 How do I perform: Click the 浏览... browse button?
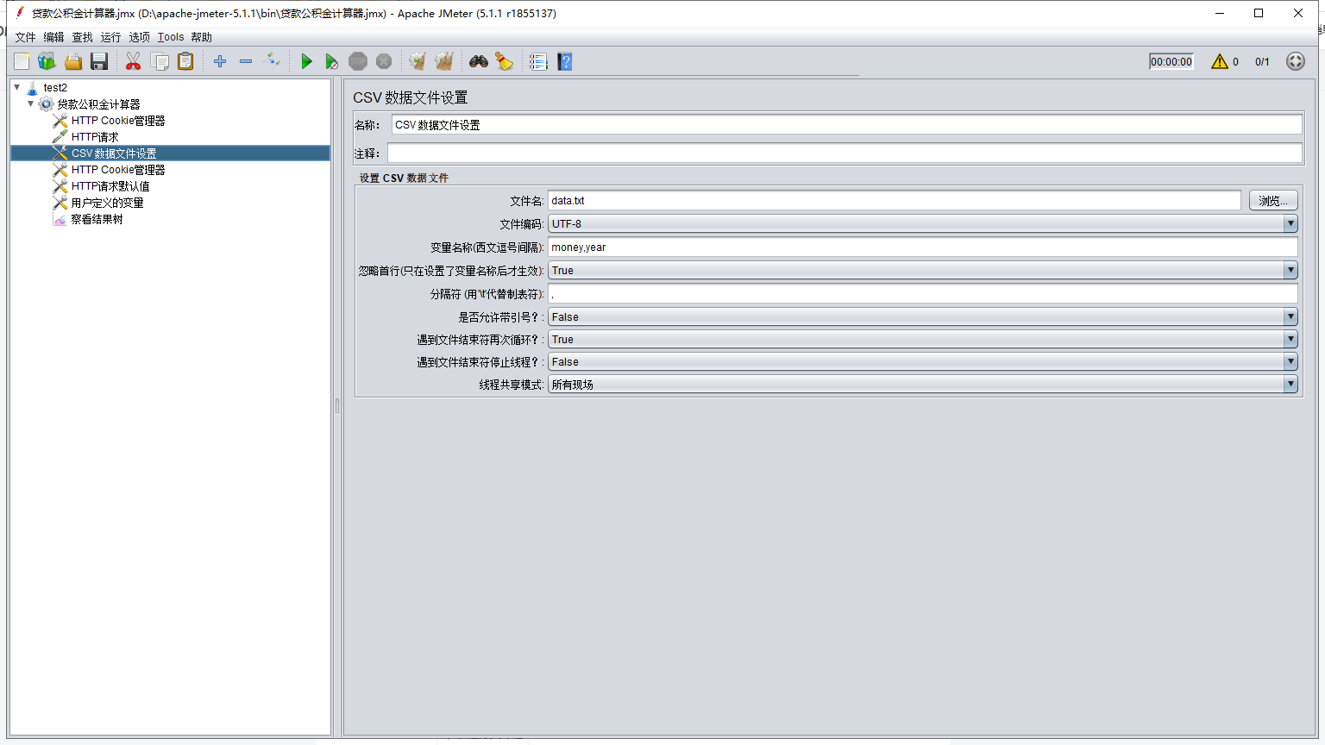[1273, 201]
